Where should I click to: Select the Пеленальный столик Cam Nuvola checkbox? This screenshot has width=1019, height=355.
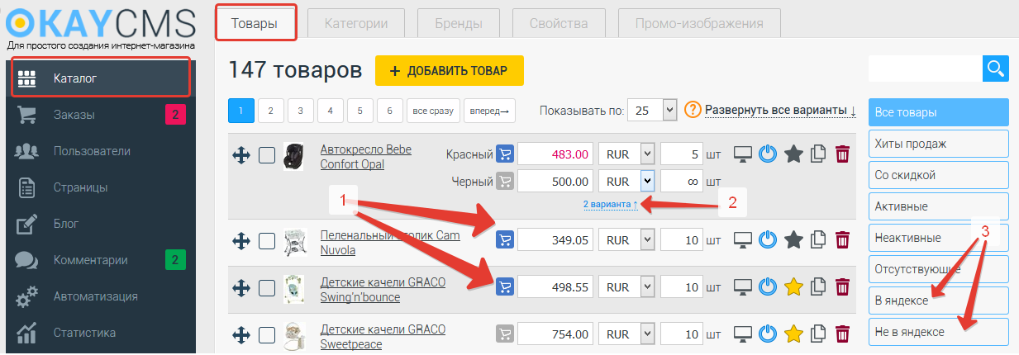(267, 240)
